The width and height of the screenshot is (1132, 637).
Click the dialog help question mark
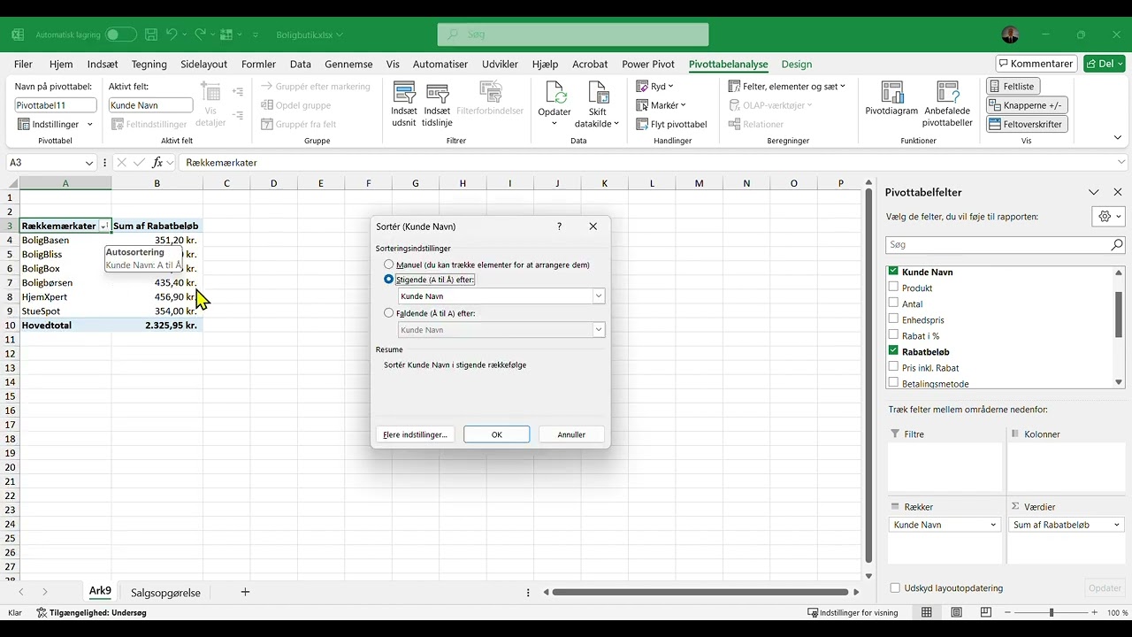(x=559, y=226)
